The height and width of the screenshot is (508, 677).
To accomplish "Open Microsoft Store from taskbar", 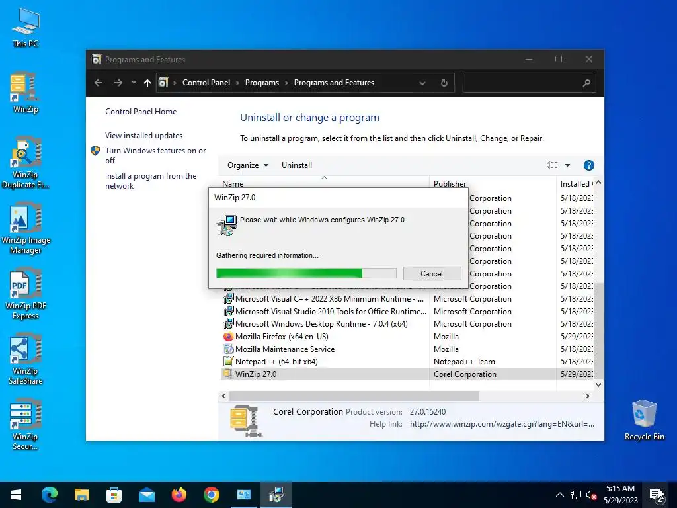I will point(114,495).
